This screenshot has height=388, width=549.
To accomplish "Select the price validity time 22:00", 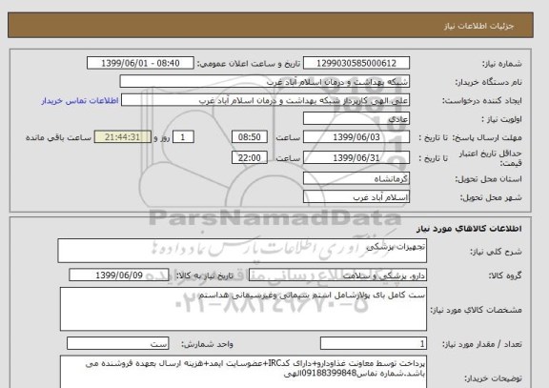I will [250, 157].
